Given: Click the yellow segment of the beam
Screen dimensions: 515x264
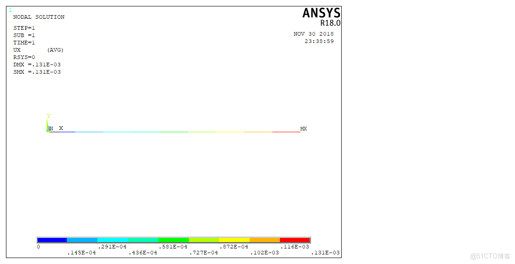Looking at the screenshot, I should (x=230, y=132).
